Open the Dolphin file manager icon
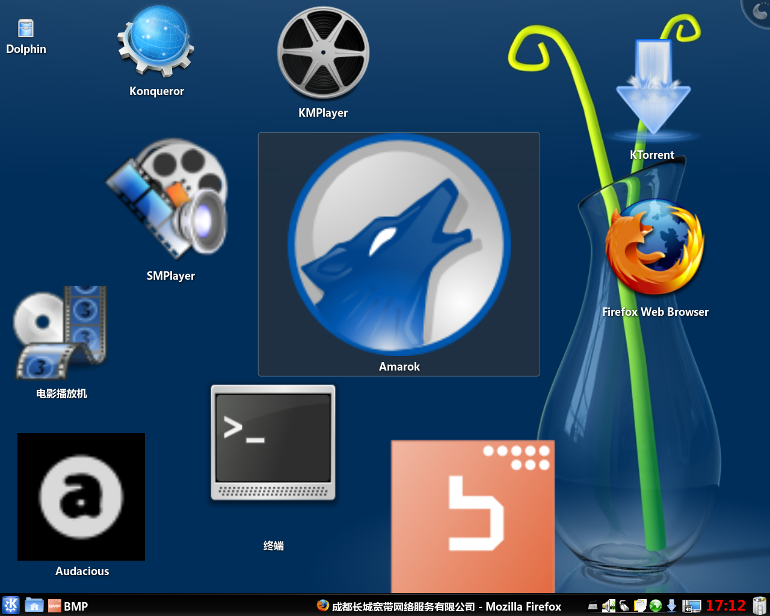770x616 pixels. 26,28
